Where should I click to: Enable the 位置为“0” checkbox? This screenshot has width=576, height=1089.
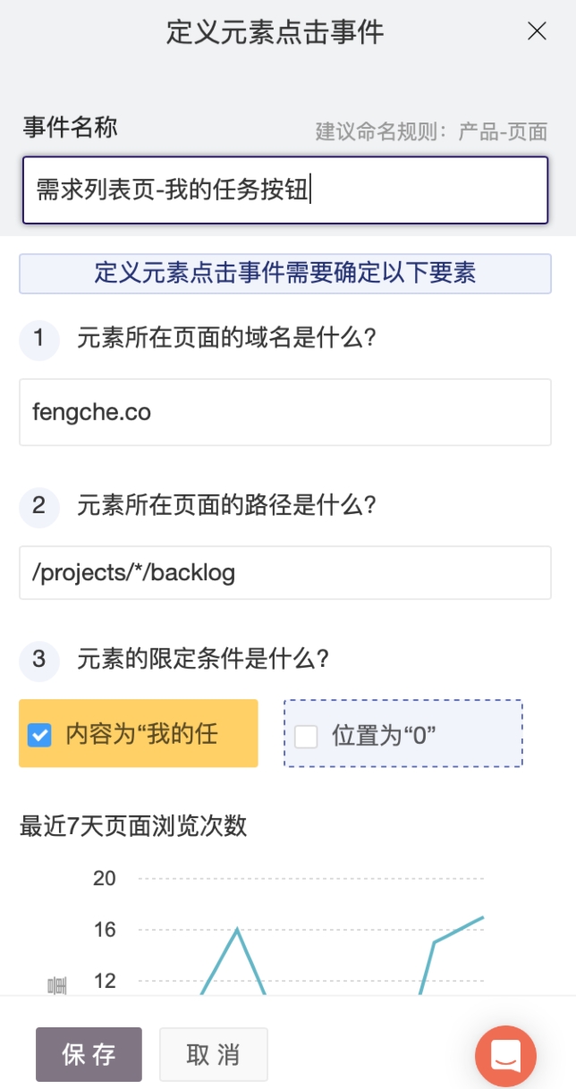306,736
